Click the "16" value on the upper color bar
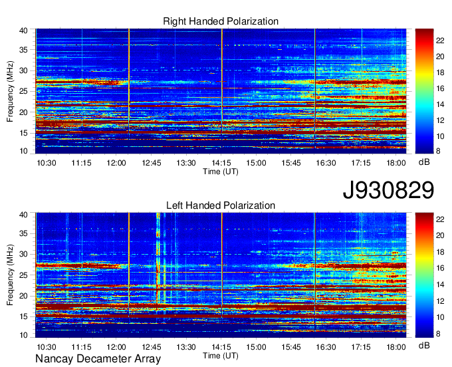Viewport: 452px width, 367px height. tap(440, 88)
